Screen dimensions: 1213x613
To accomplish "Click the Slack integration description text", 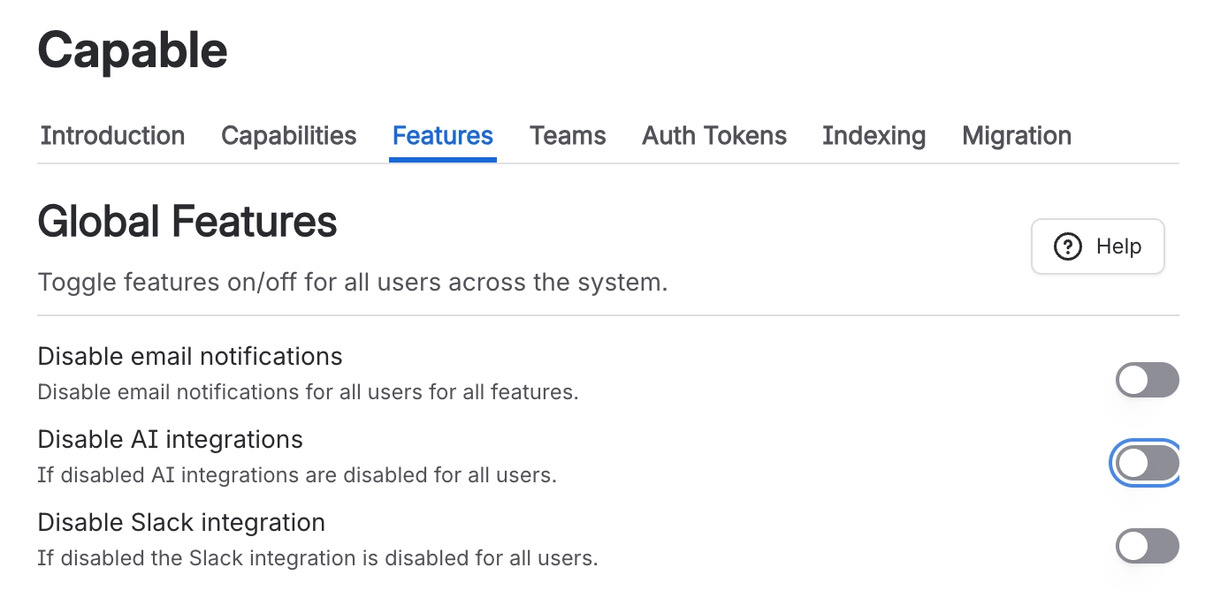I will point(317,557).
